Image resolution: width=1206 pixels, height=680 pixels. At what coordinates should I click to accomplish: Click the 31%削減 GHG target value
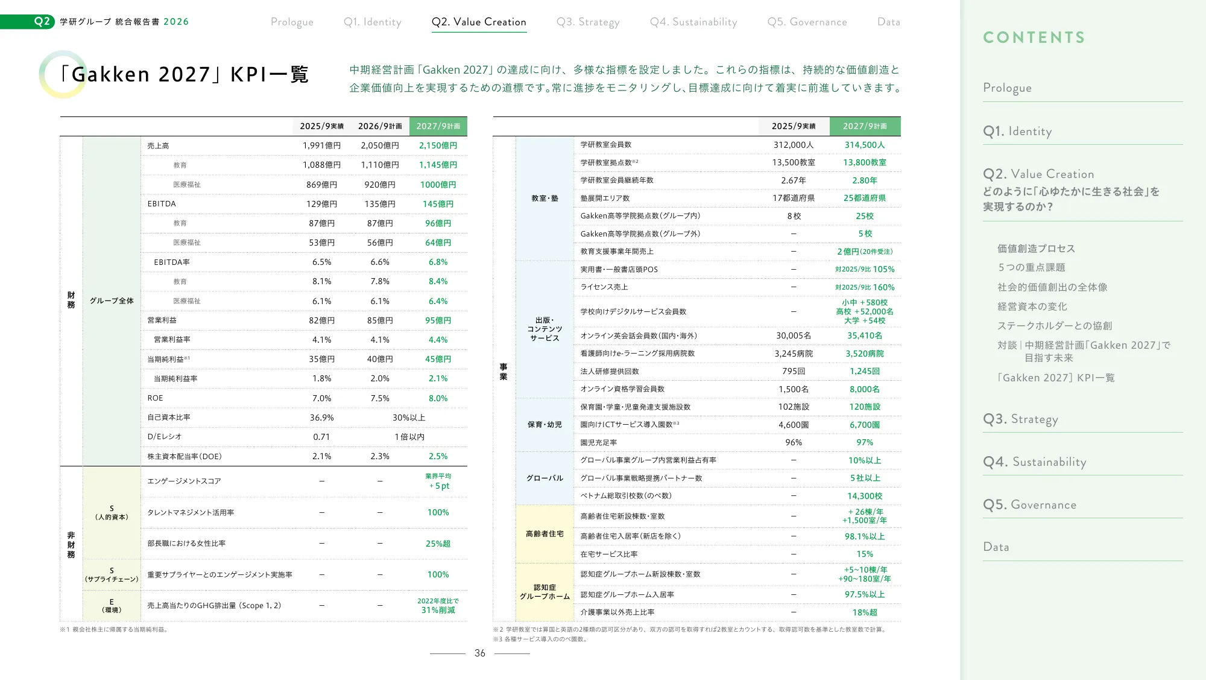point(438,610)
